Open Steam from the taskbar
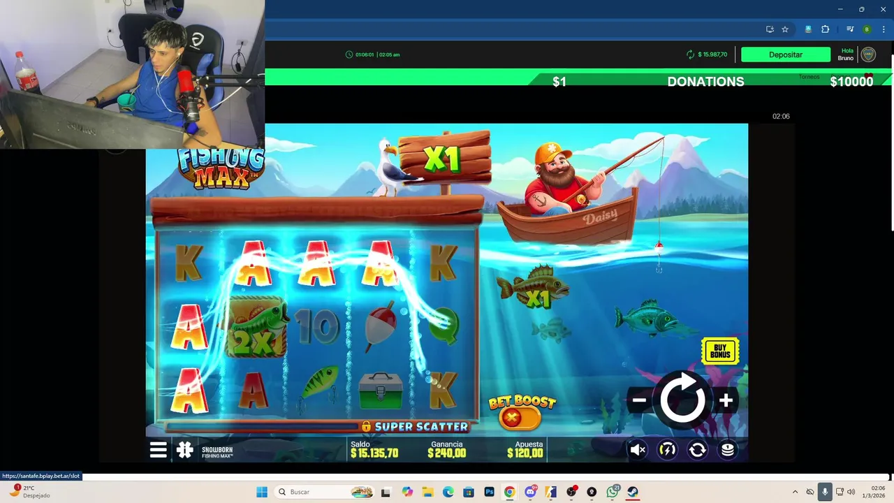Viewport: 894px width, 503px height. pos(633,492)
